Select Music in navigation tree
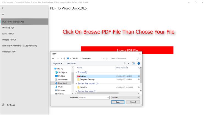The height and width of the screenshot is (115, 206). (59, 87)
